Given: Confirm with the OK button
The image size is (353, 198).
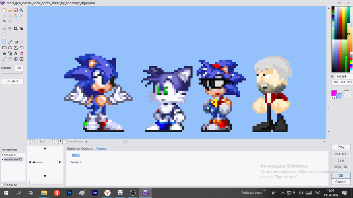Looking at the screenshot, I should click(341, 176).
